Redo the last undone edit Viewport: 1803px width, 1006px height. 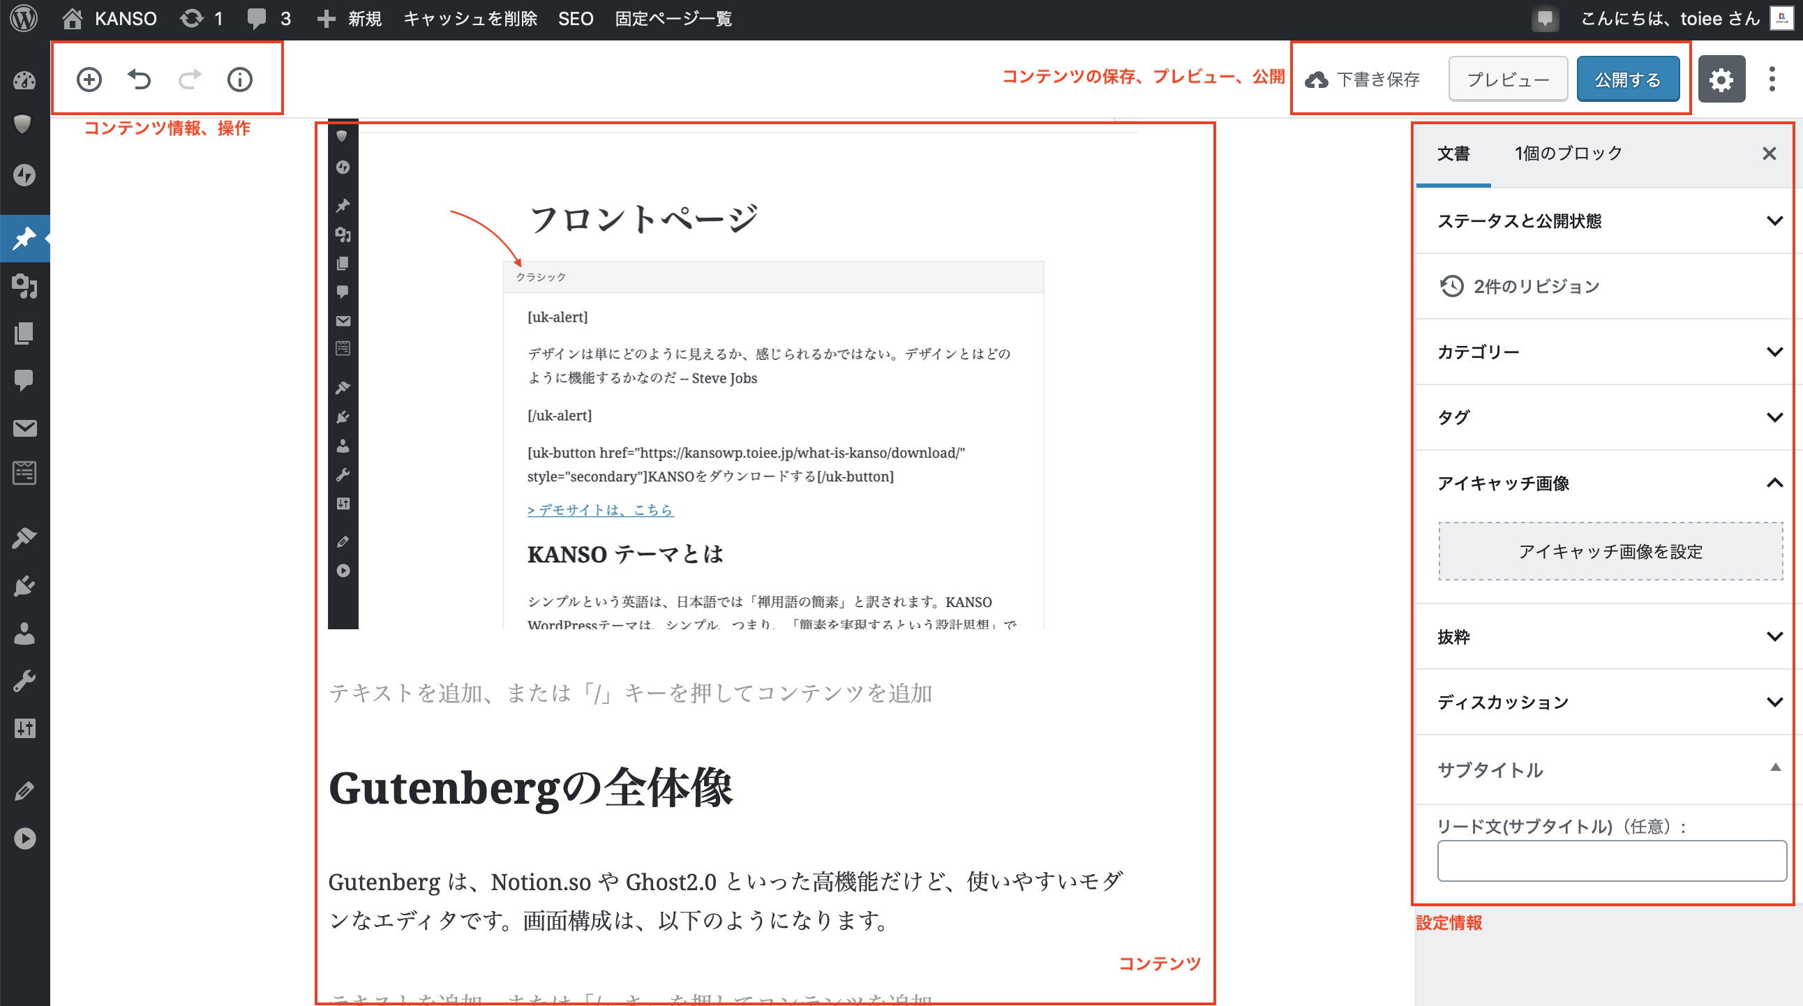(190, 80)
